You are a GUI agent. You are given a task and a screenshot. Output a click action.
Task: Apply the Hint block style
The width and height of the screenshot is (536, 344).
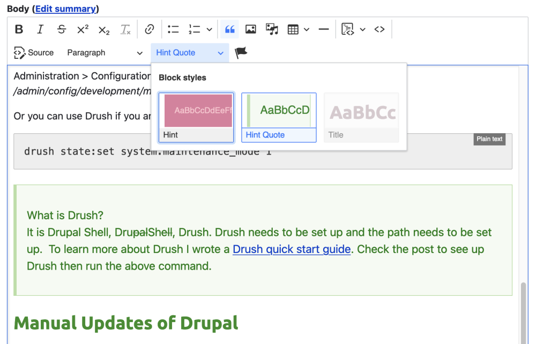coord(196,117)
